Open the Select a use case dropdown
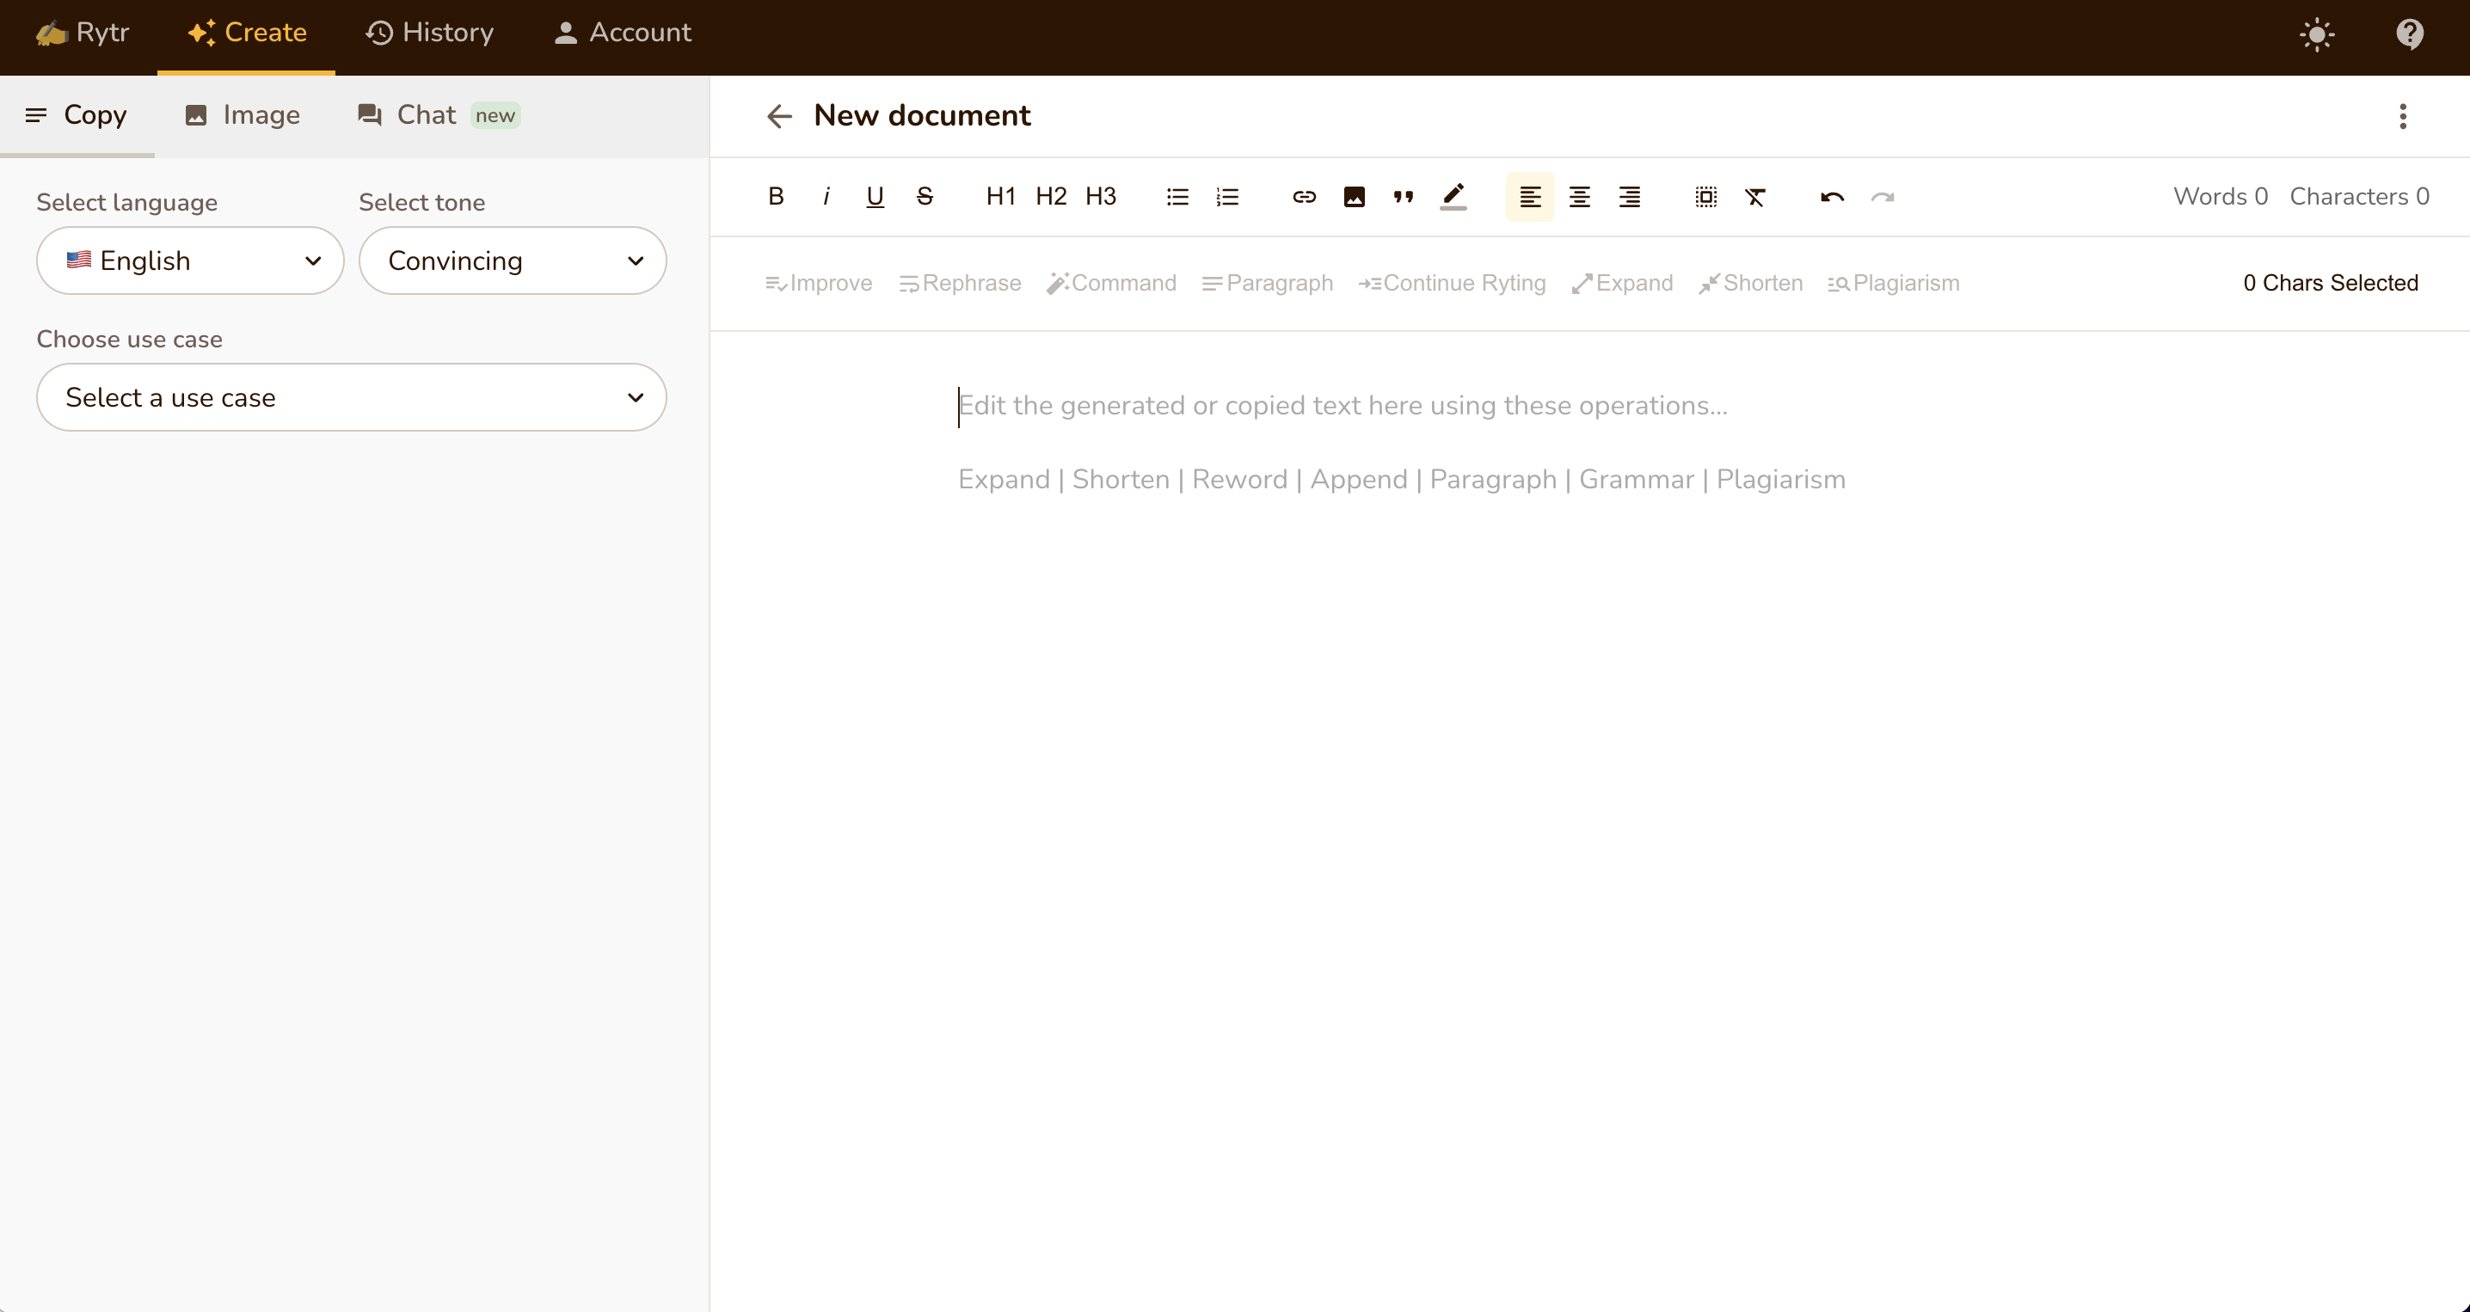Screen dimensions: 2470x1312 [350, 396]
